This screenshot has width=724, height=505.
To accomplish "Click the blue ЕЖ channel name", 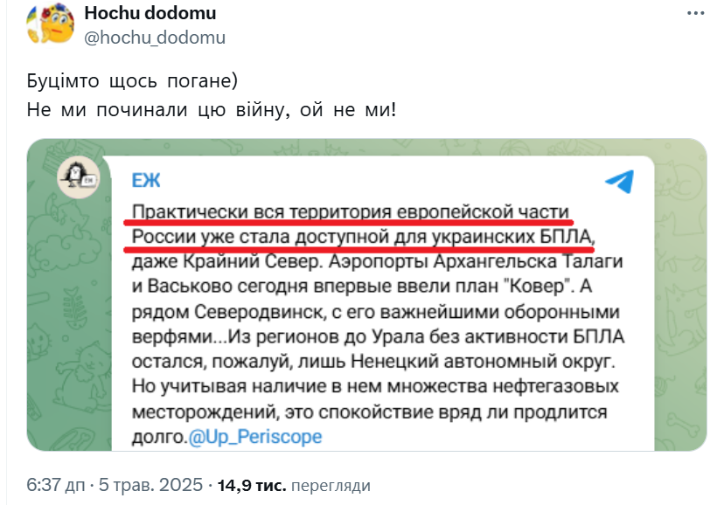I will [146, 181].
